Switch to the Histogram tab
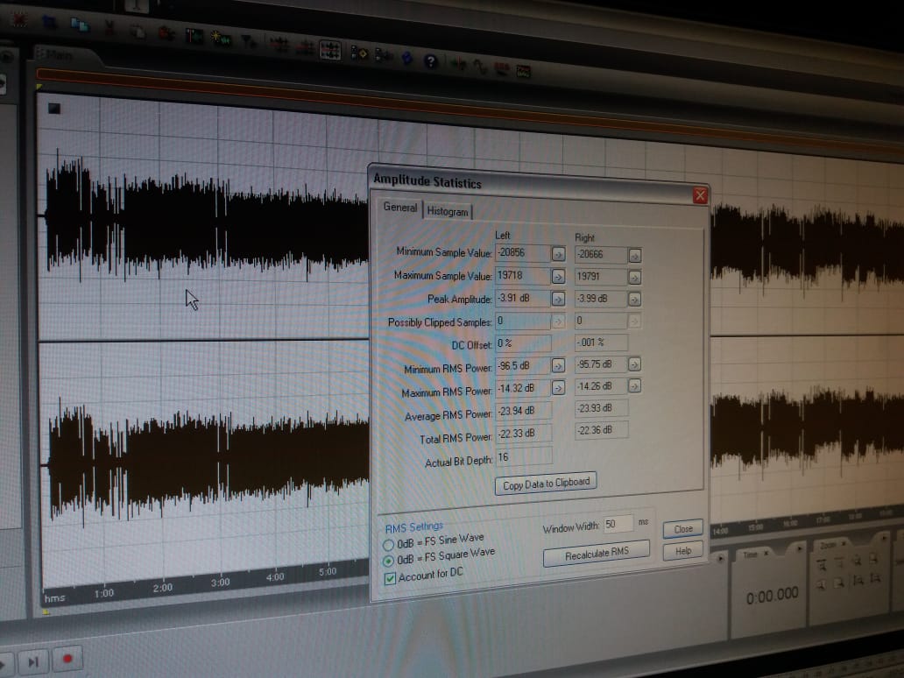This screenshot has height=678, width=904. pyautogui.click(x=448, y=212)
